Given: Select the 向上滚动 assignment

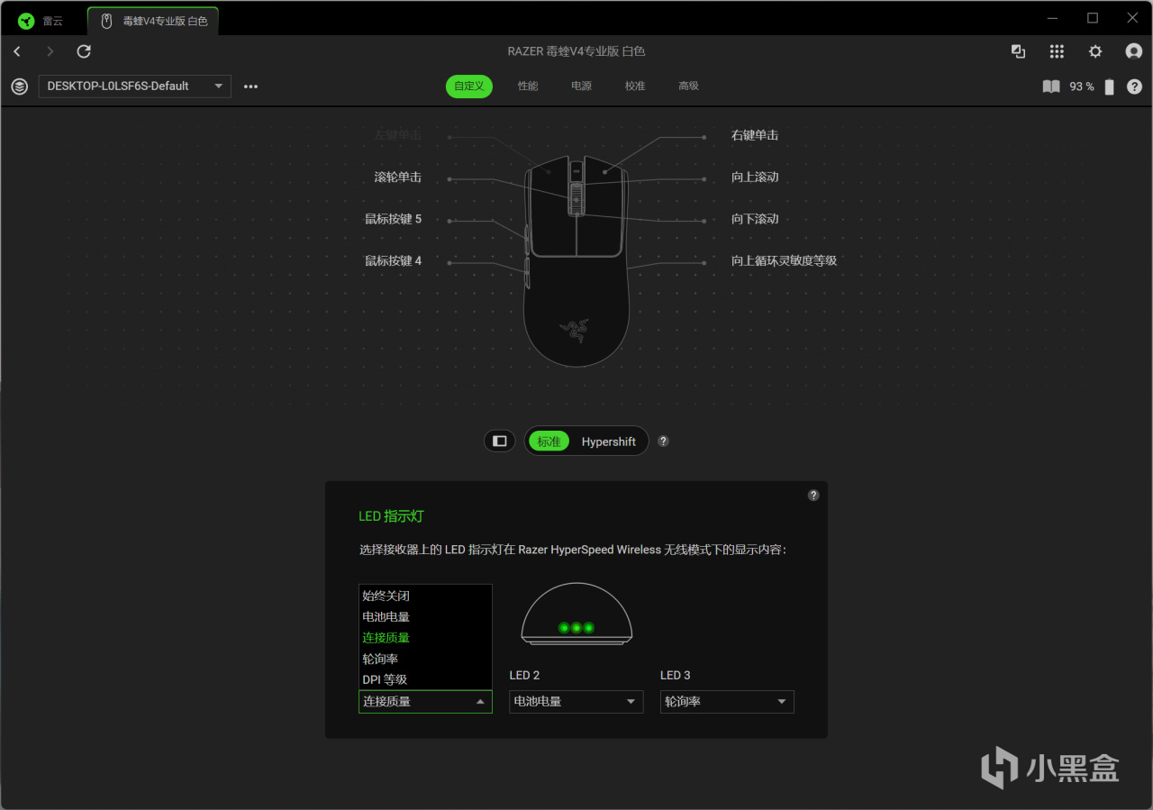Looking at the screenshot, I should coord(755,177).
